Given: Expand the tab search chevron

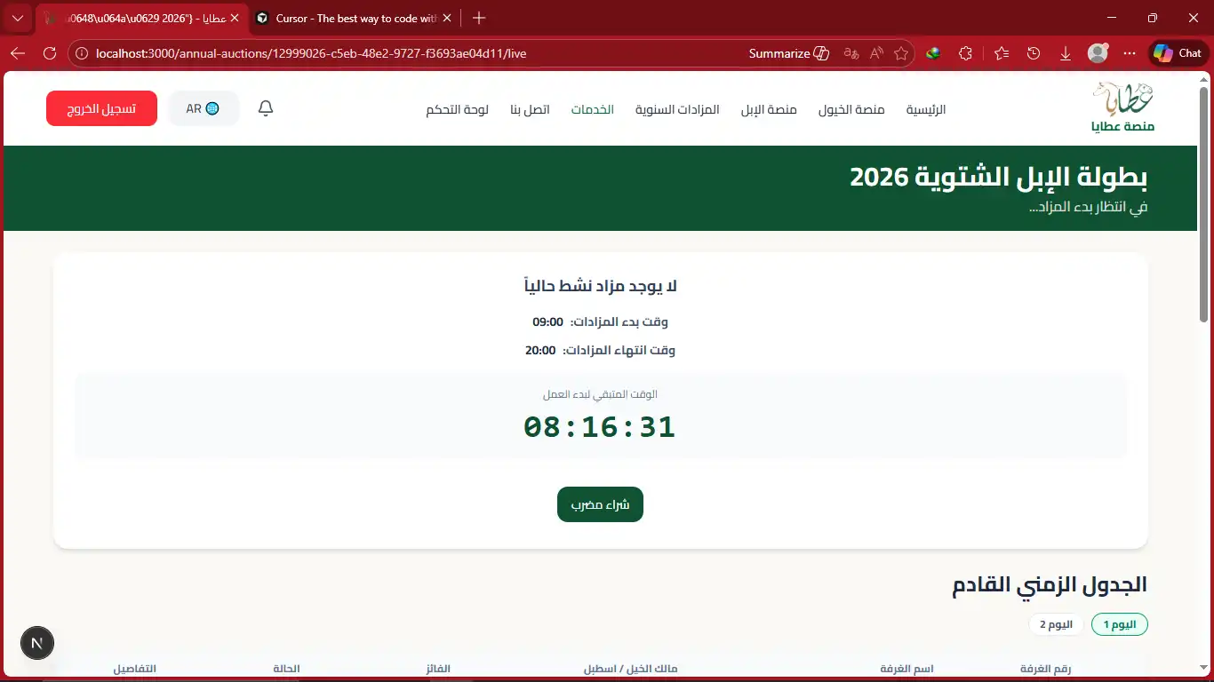Looking at the screenshot, I should [x=18, y=18].
